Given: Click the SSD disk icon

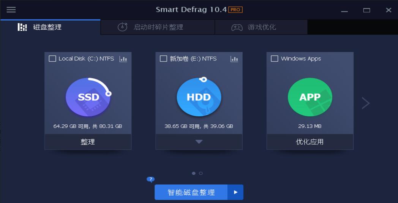Looking at the screenshot, I should pyautogui.click(x=88, y=97).
